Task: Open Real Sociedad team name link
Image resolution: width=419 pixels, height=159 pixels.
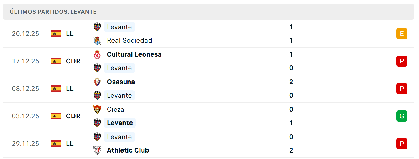Action: (129, 40)
